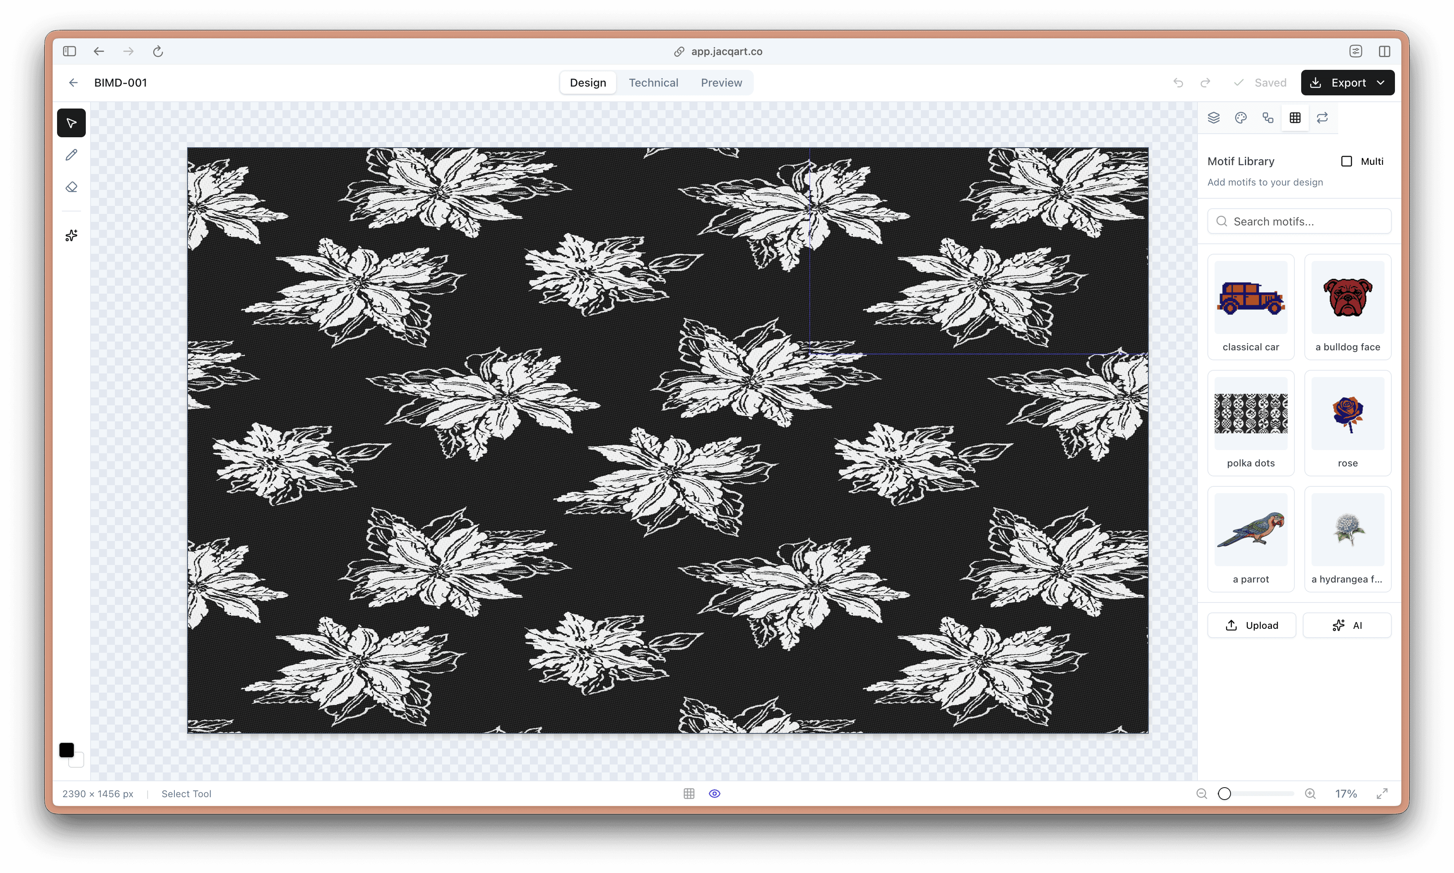The height and width of the screenshot is (873, 1454).
Task: Click the black foreground color swatch
Action: click(67, 749)
